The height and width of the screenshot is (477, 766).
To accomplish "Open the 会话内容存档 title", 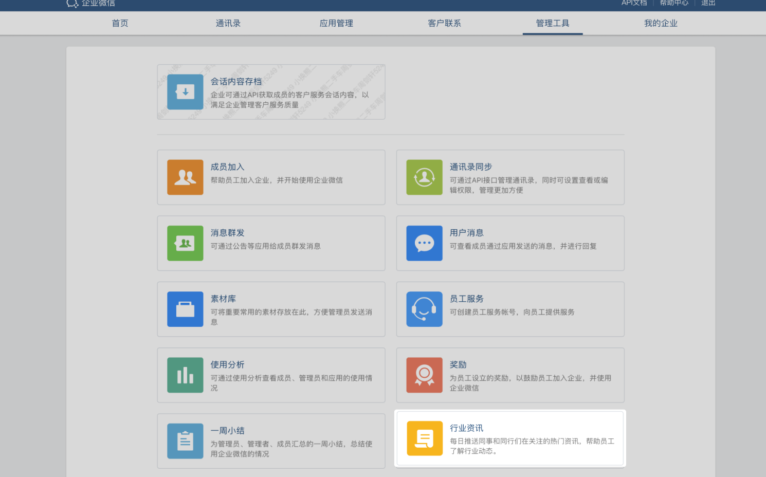I will [236, 81].
